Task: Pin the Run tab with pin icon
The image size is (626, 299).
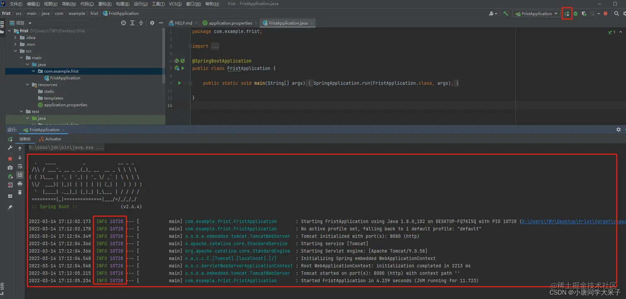Action: (x=10, y=207)
